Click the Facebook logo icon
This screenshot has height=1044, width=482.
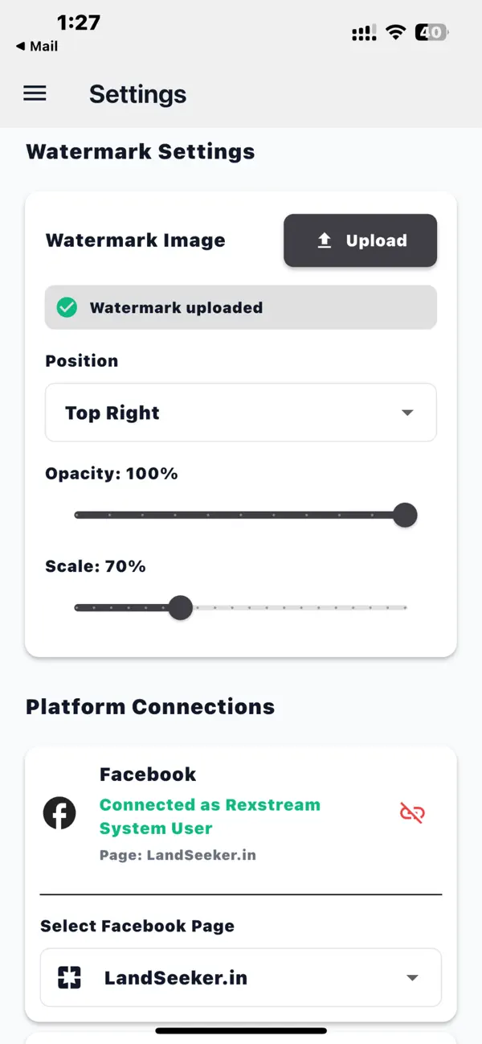click(59, 812)
